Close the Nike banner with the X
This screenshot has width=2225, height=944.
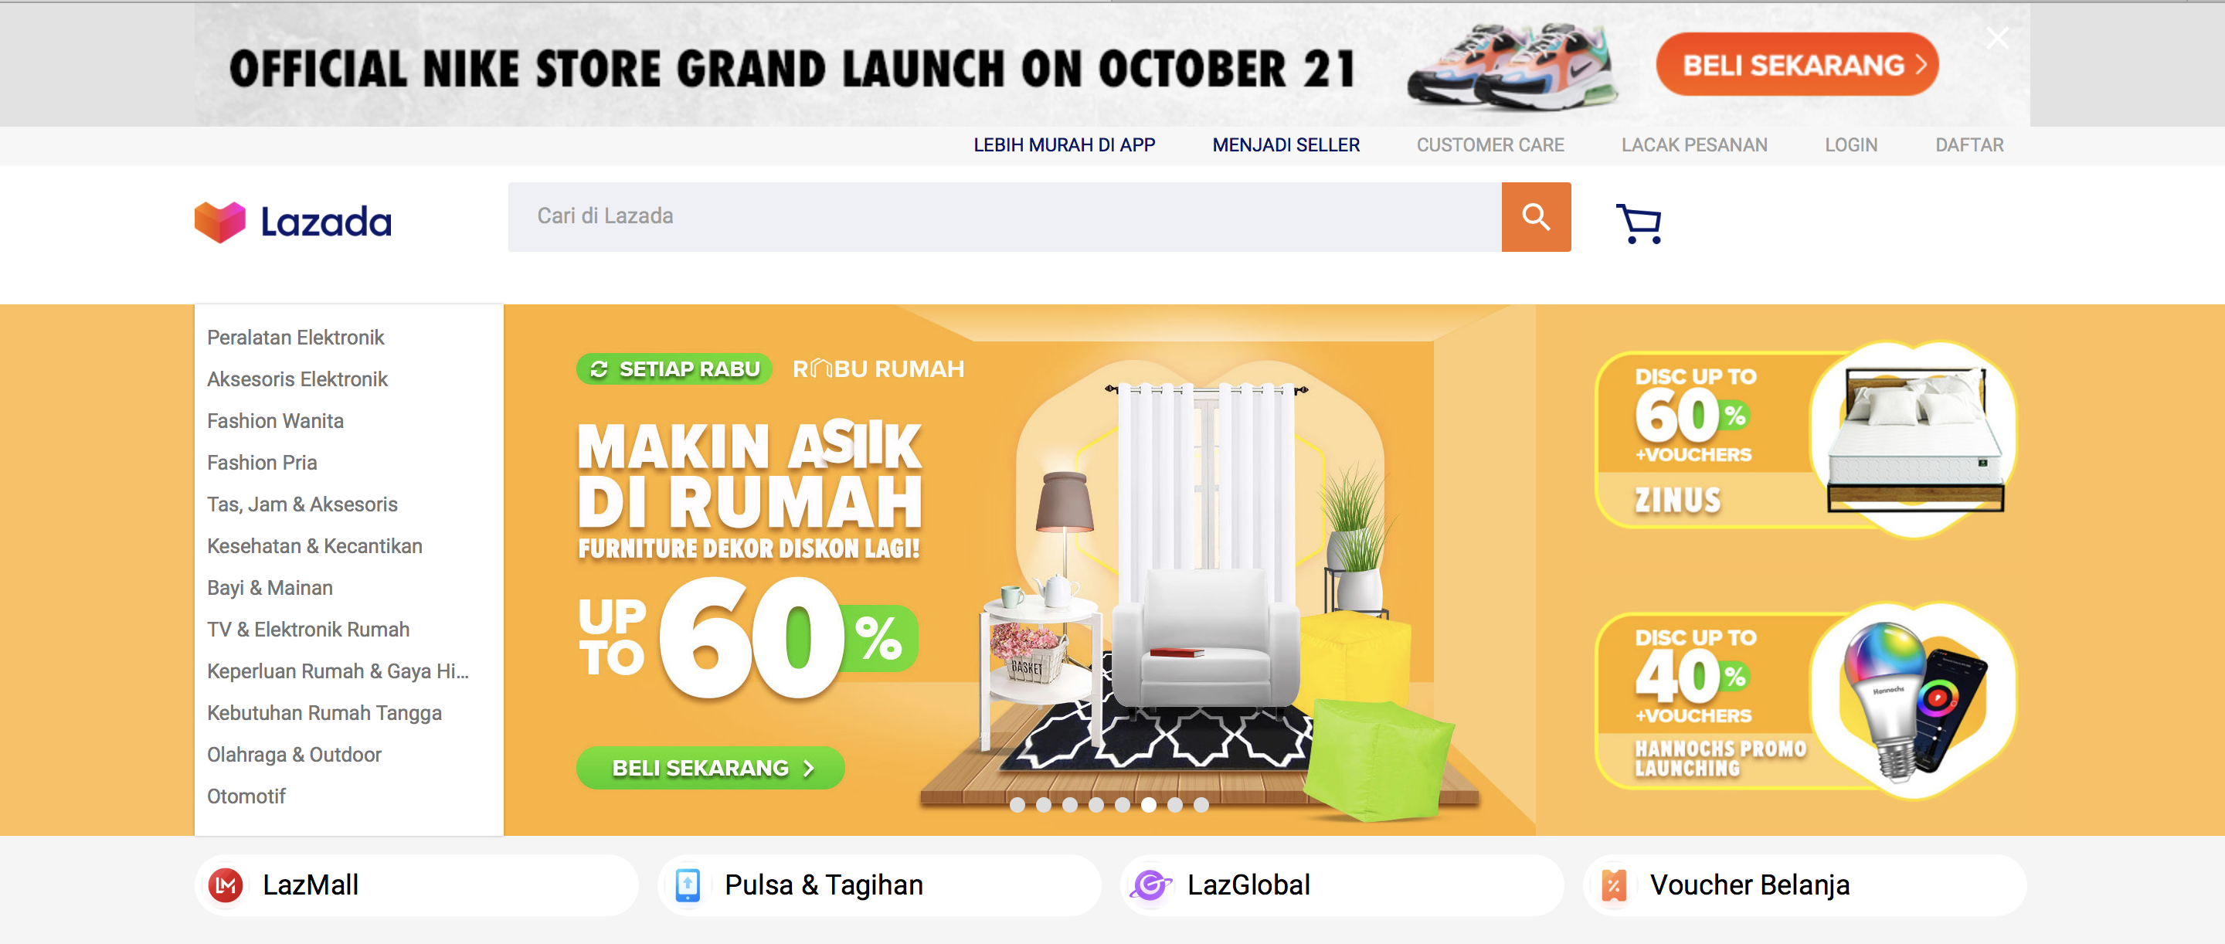1997,38
